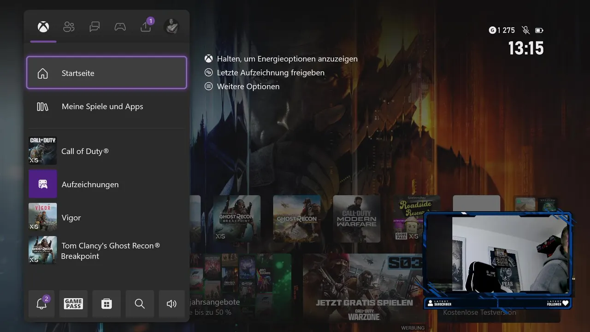Image resolution: width=590 pixels, height=332 pixels.
Task: Open Ghost Recon Wildlands dashboard tile
Action: [x=296, y=219]
